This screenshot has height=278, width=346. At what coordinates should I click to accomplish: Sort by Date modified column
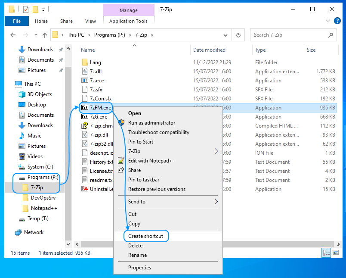[x=209, y=50]
